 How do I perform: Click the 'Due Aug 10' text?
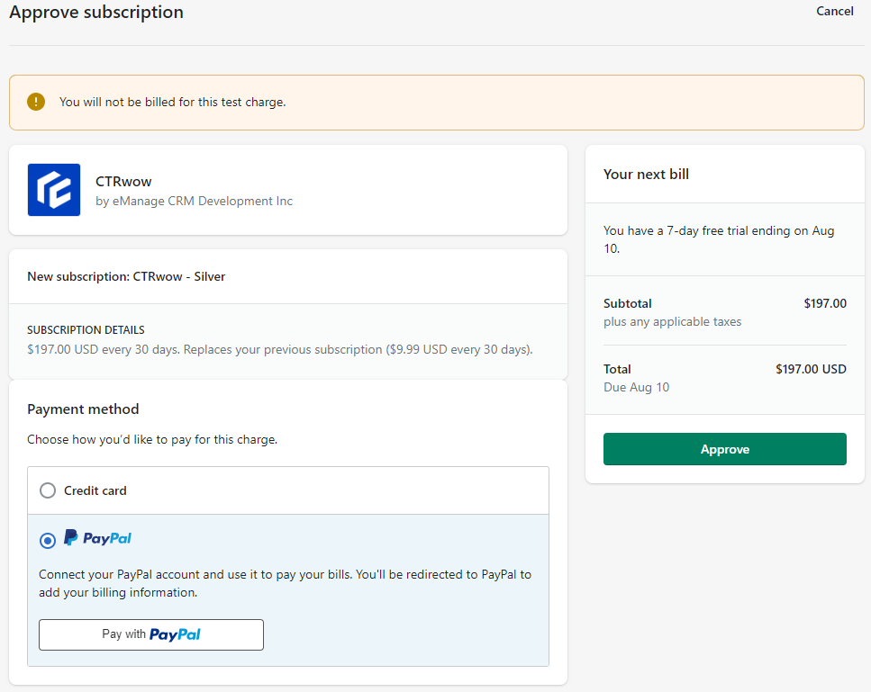coord(636,387)
